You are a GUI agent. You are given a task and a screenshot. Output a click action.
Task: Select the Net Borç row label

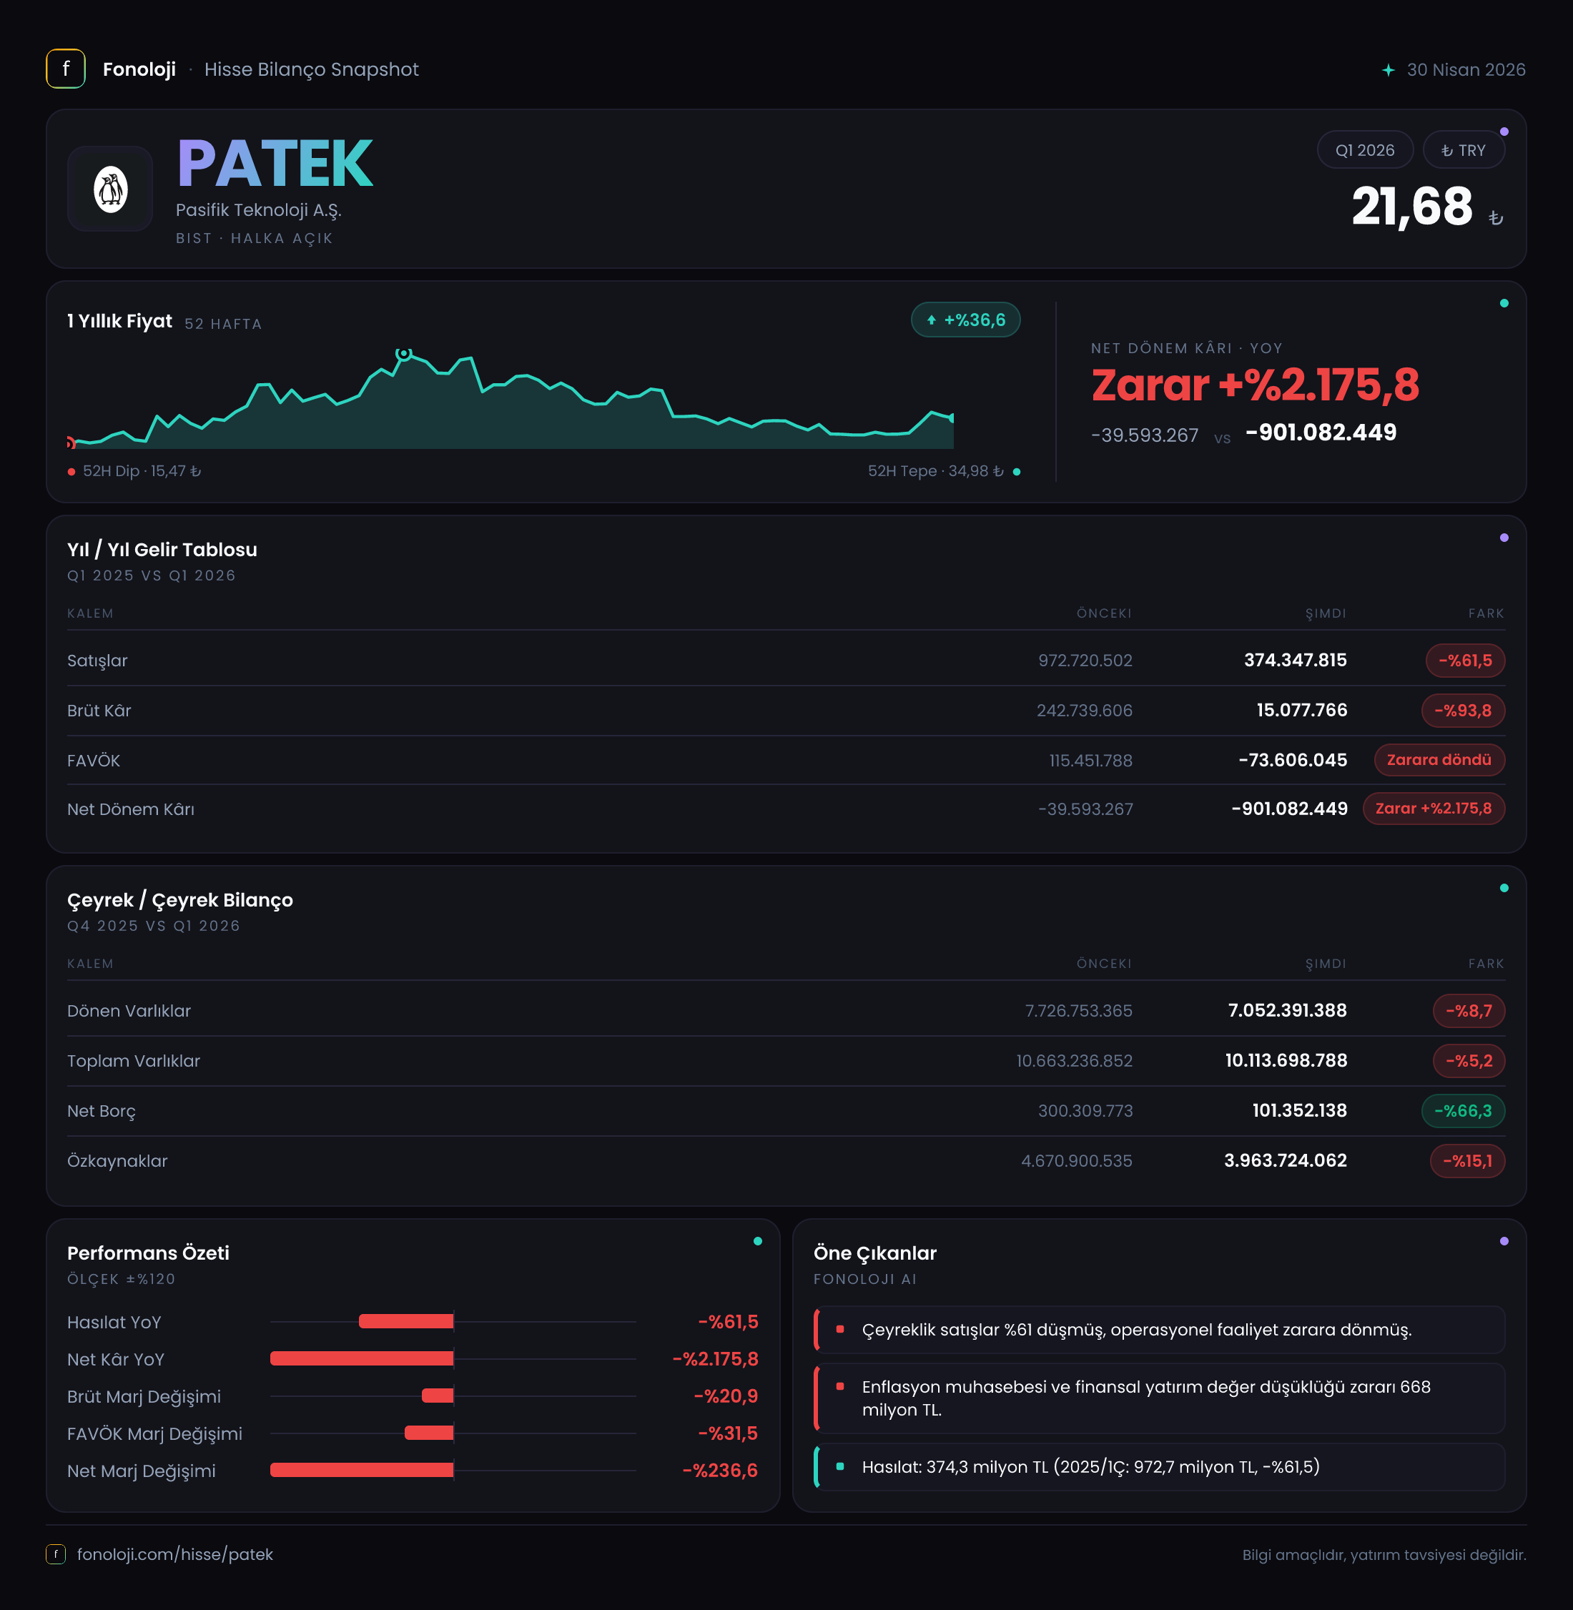102,1111
